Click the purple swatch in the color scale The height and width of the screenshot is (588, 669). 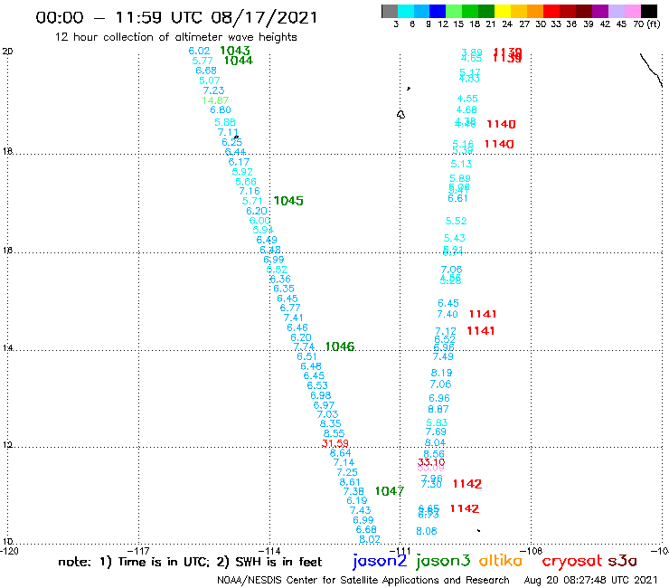point(600,11)
